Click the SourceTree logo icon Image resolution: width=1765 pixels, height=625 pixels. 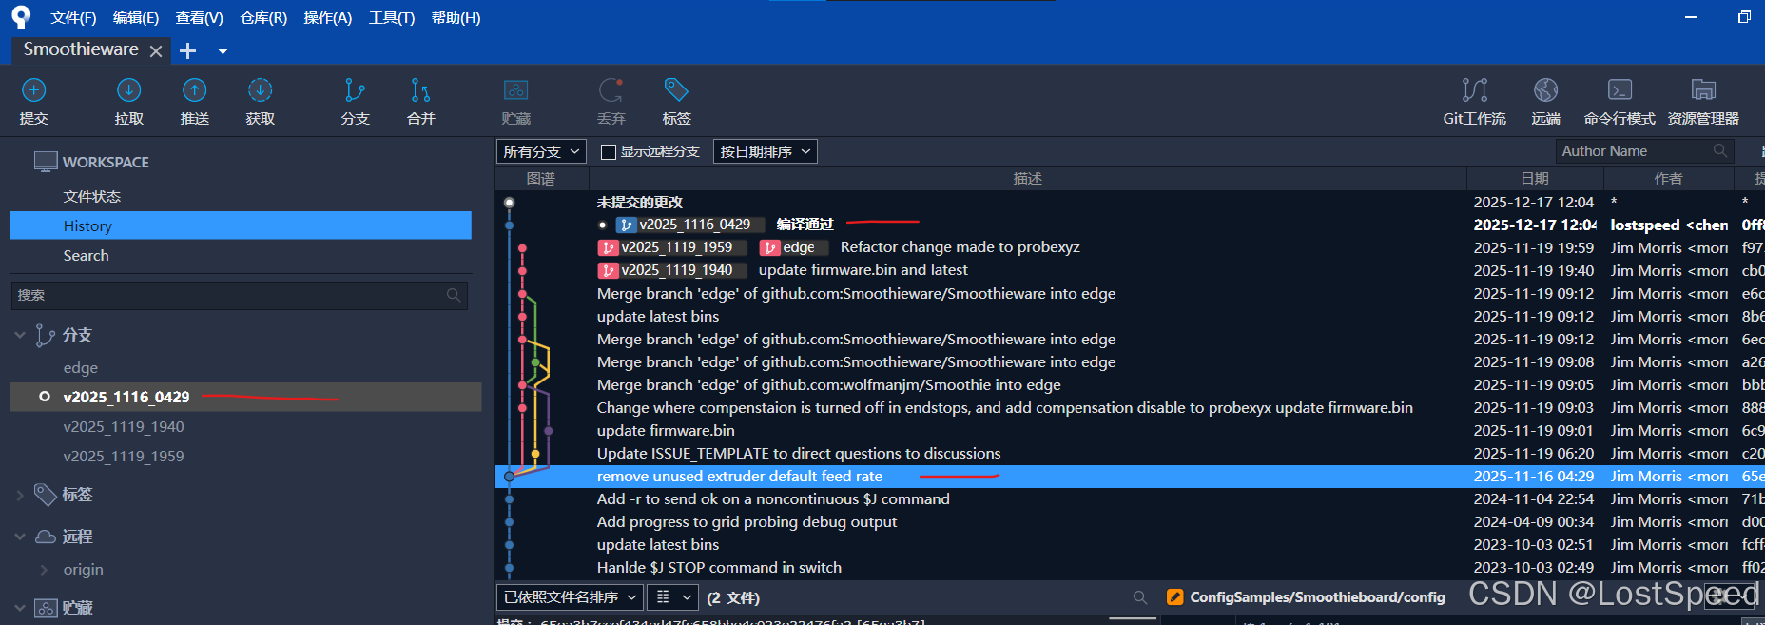click(x=20, y=17)
